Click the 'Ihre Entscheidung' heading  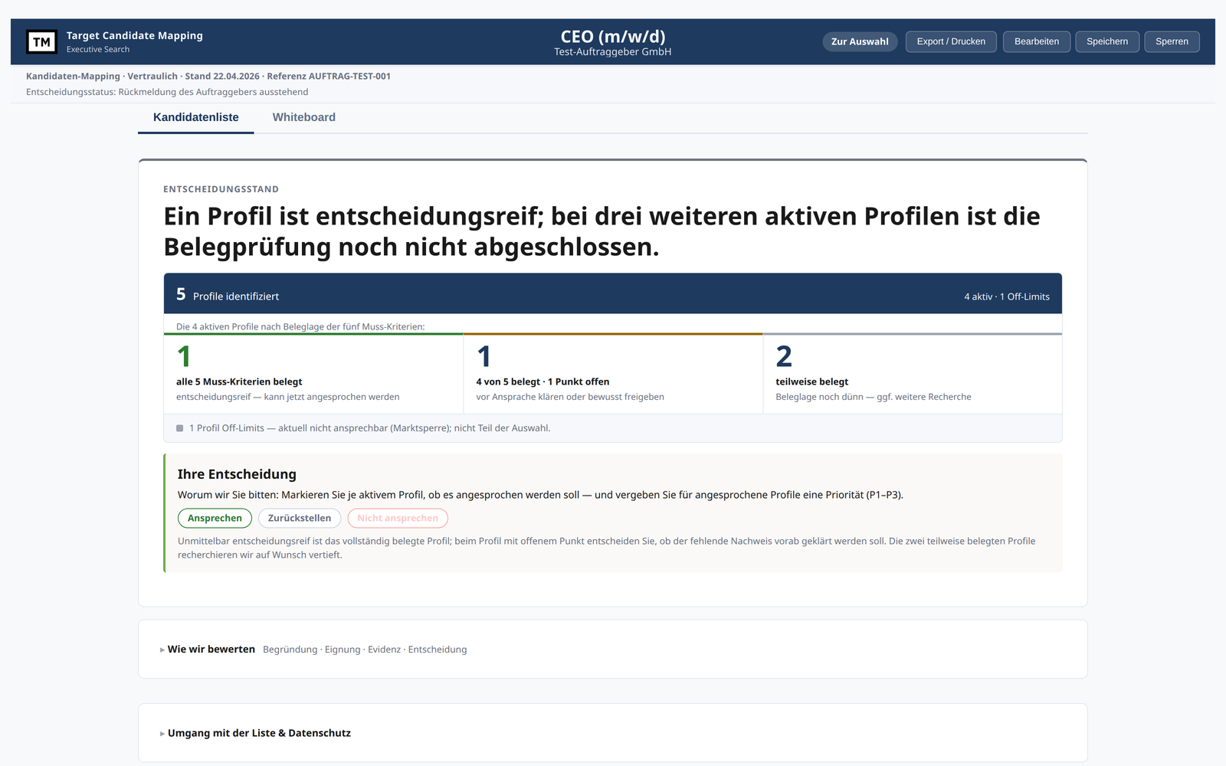click(237, 474)
